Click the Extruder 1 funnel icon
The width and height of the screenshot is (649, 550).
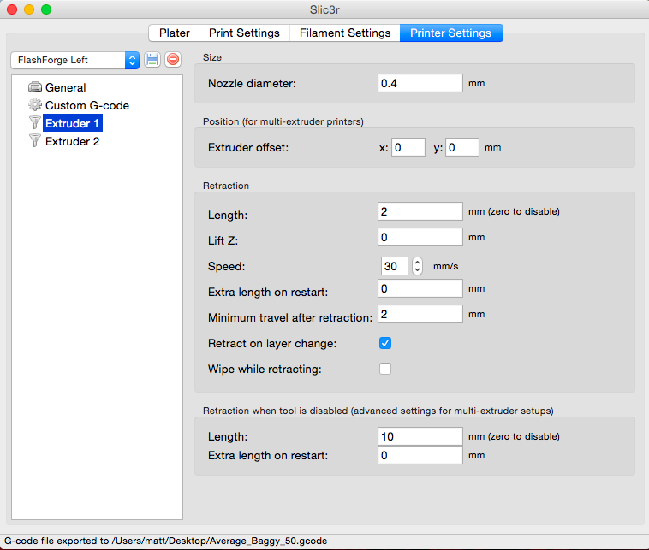pos(35,123)
